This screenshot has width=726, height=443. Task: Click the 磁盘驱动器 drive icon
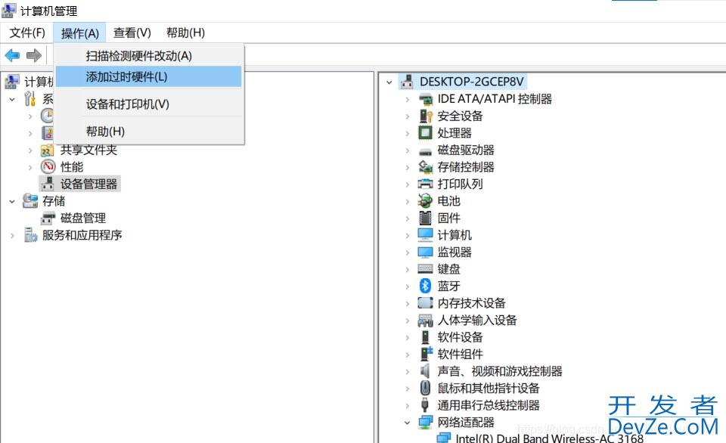tap(425, 150)
